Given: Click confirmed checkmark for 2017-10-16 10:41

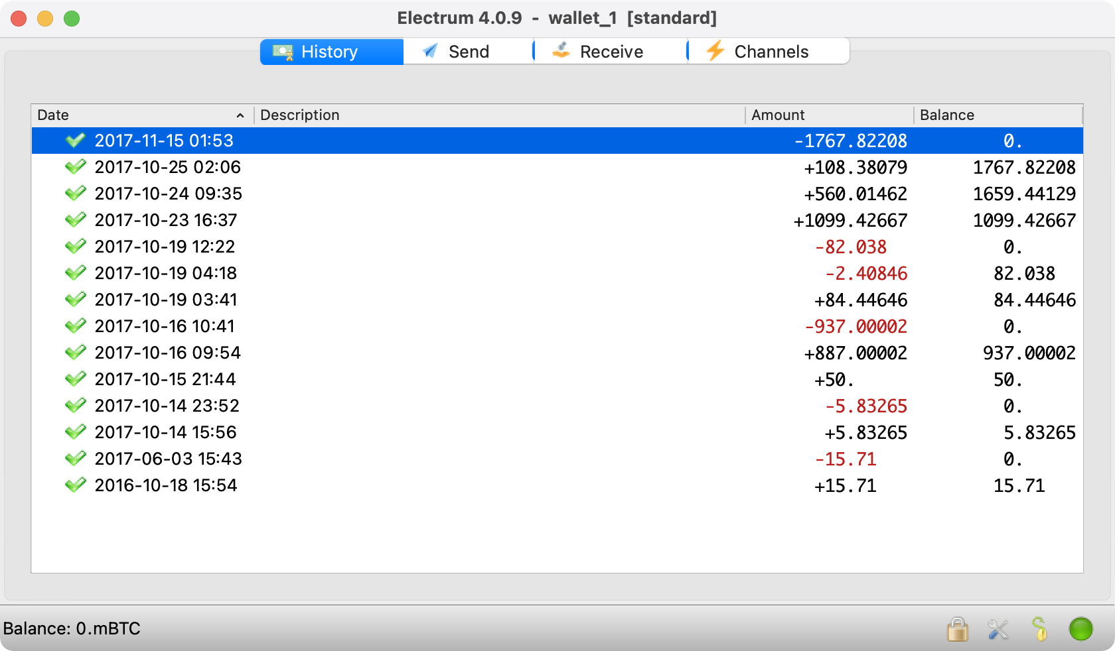Looking at the screenshot, I should (76, 325).
